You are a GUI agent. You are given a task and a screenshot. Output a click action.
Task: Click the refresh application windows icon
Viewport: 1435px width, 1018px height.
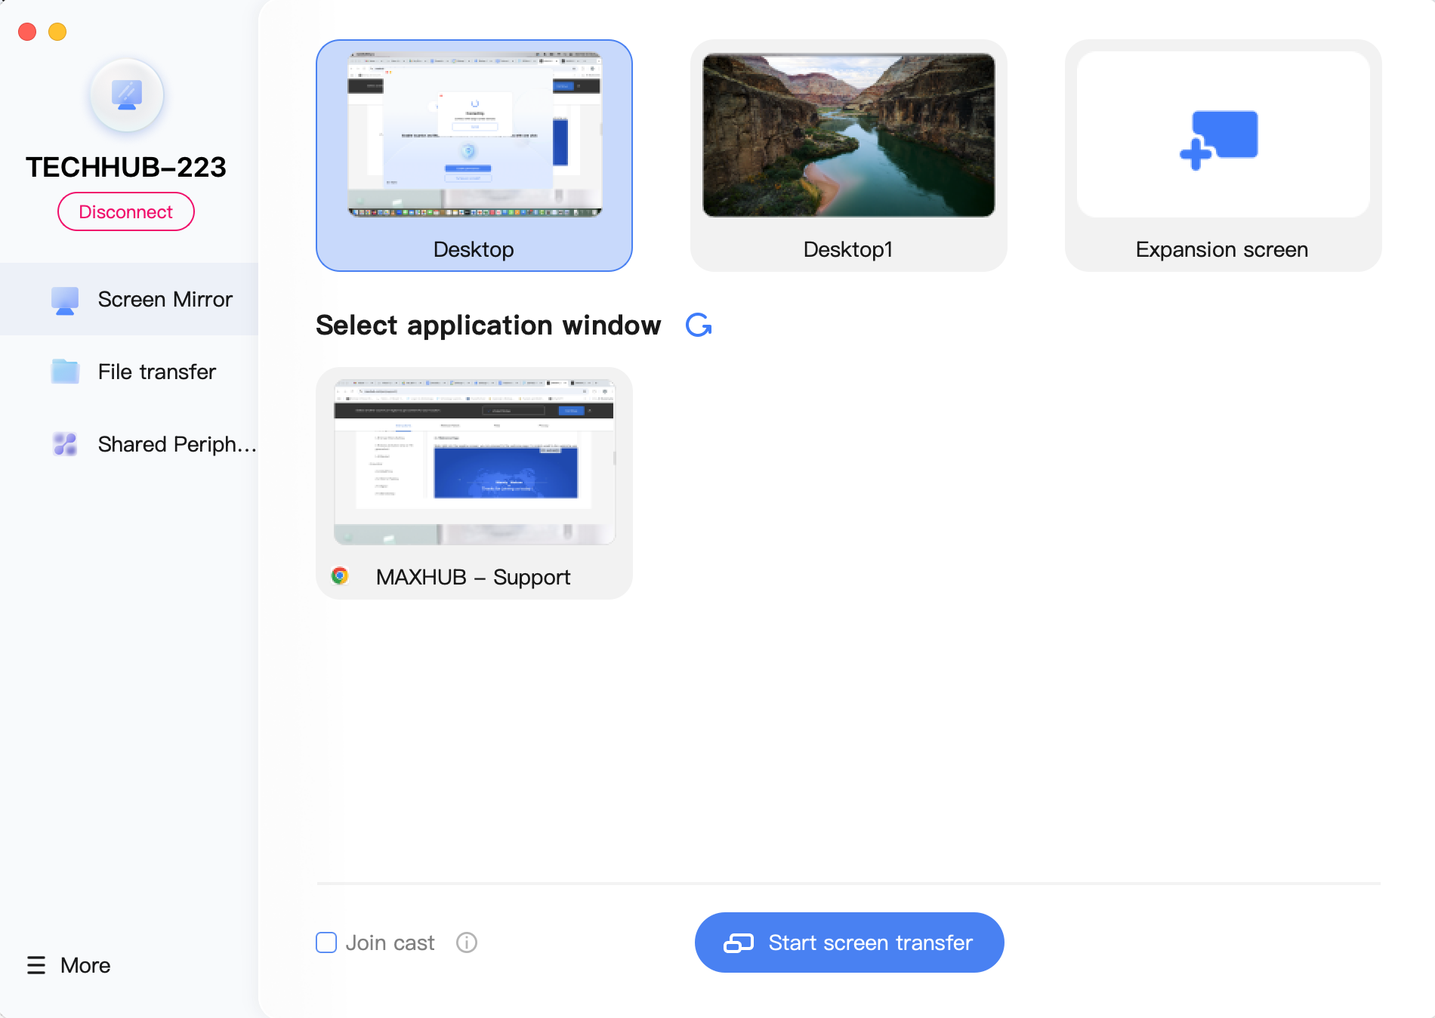point(699,325)
